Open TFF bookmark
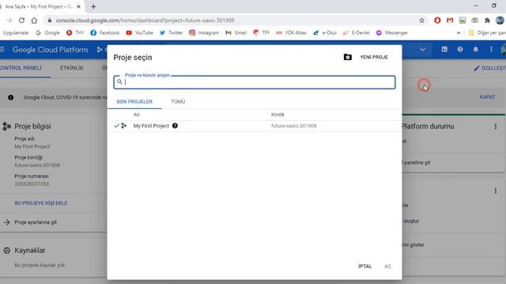 [x=261, y=33]
